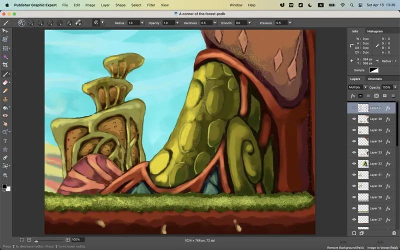Select the Pen tool
The image size is (400, 250).
5,157
